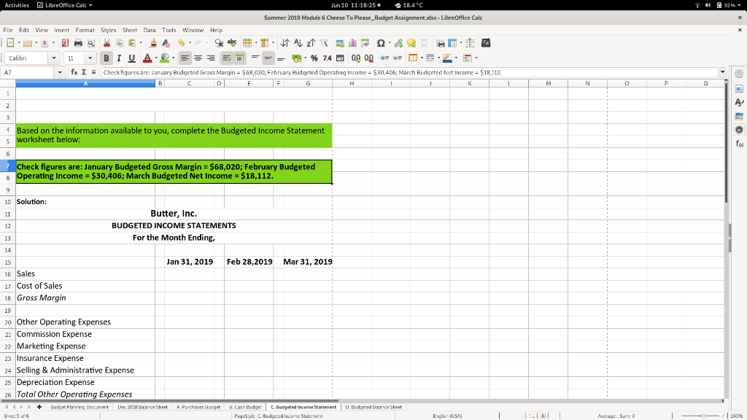Adjust the zoom slider in status bar
Viewport: 747px width, 420px height.
[x=704, y=416]
